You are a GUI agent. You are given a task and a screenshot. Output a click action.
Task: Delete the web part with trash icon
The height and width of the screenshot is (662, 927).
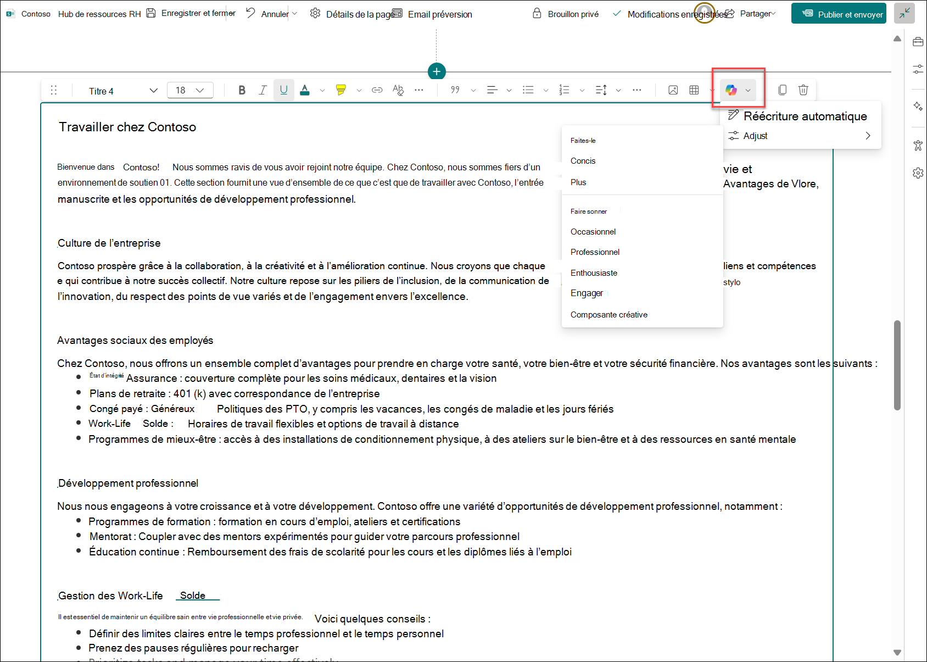point(803,90)
